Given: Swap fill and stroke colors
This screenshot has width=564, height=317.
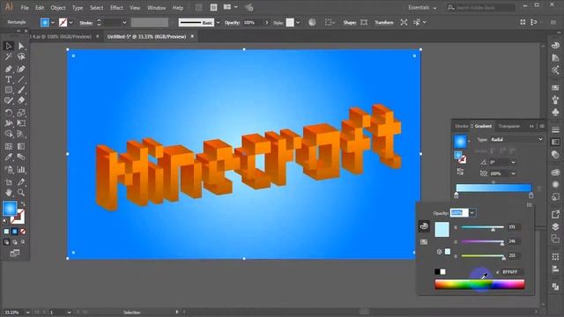Looking at the screenshot, I should (x=23, y=204).
